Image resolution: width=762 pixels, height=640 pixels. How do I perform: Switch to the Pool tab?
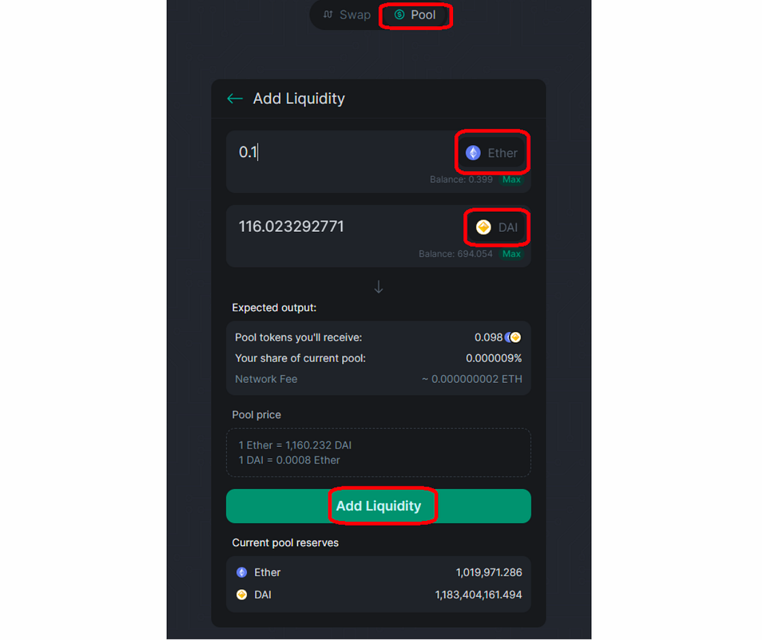coord(414,15)
